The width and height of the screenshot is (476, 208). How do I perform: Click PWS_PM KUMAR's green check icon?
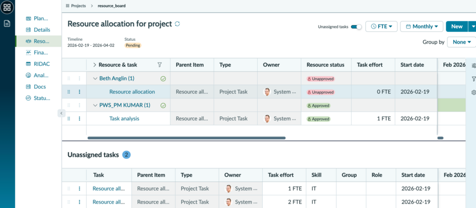pyautogui.click(x=163, y=105)
